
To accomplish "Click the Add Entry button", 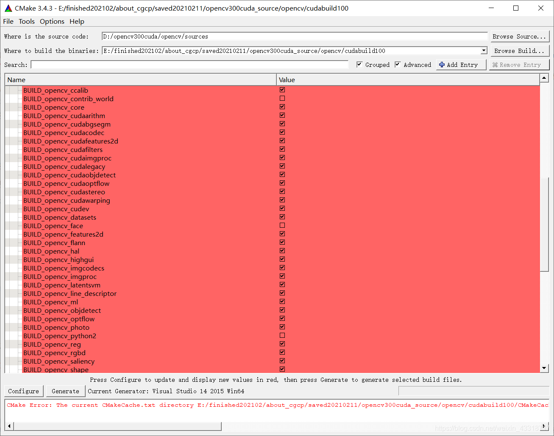I will click(x=461, y=65).
